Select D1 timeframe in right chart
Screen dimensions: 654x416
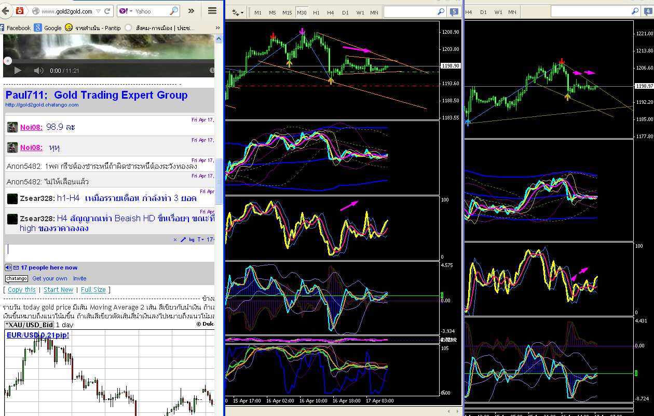tap(483, 12)
